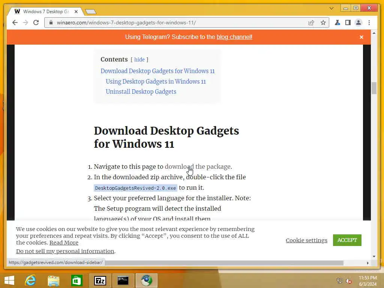Open the Command Prompt taskbar icon

123,280
